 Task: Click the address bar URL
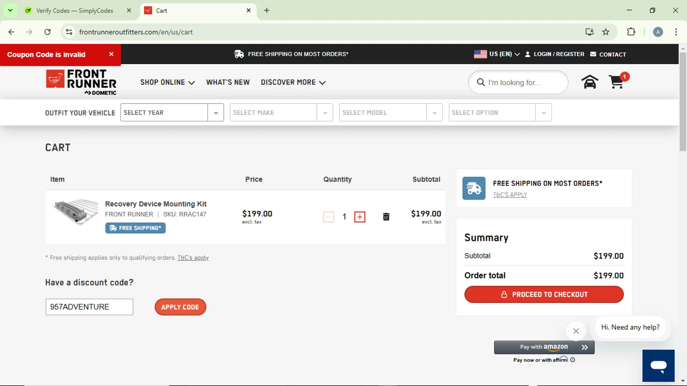click(x=136, y=32)
